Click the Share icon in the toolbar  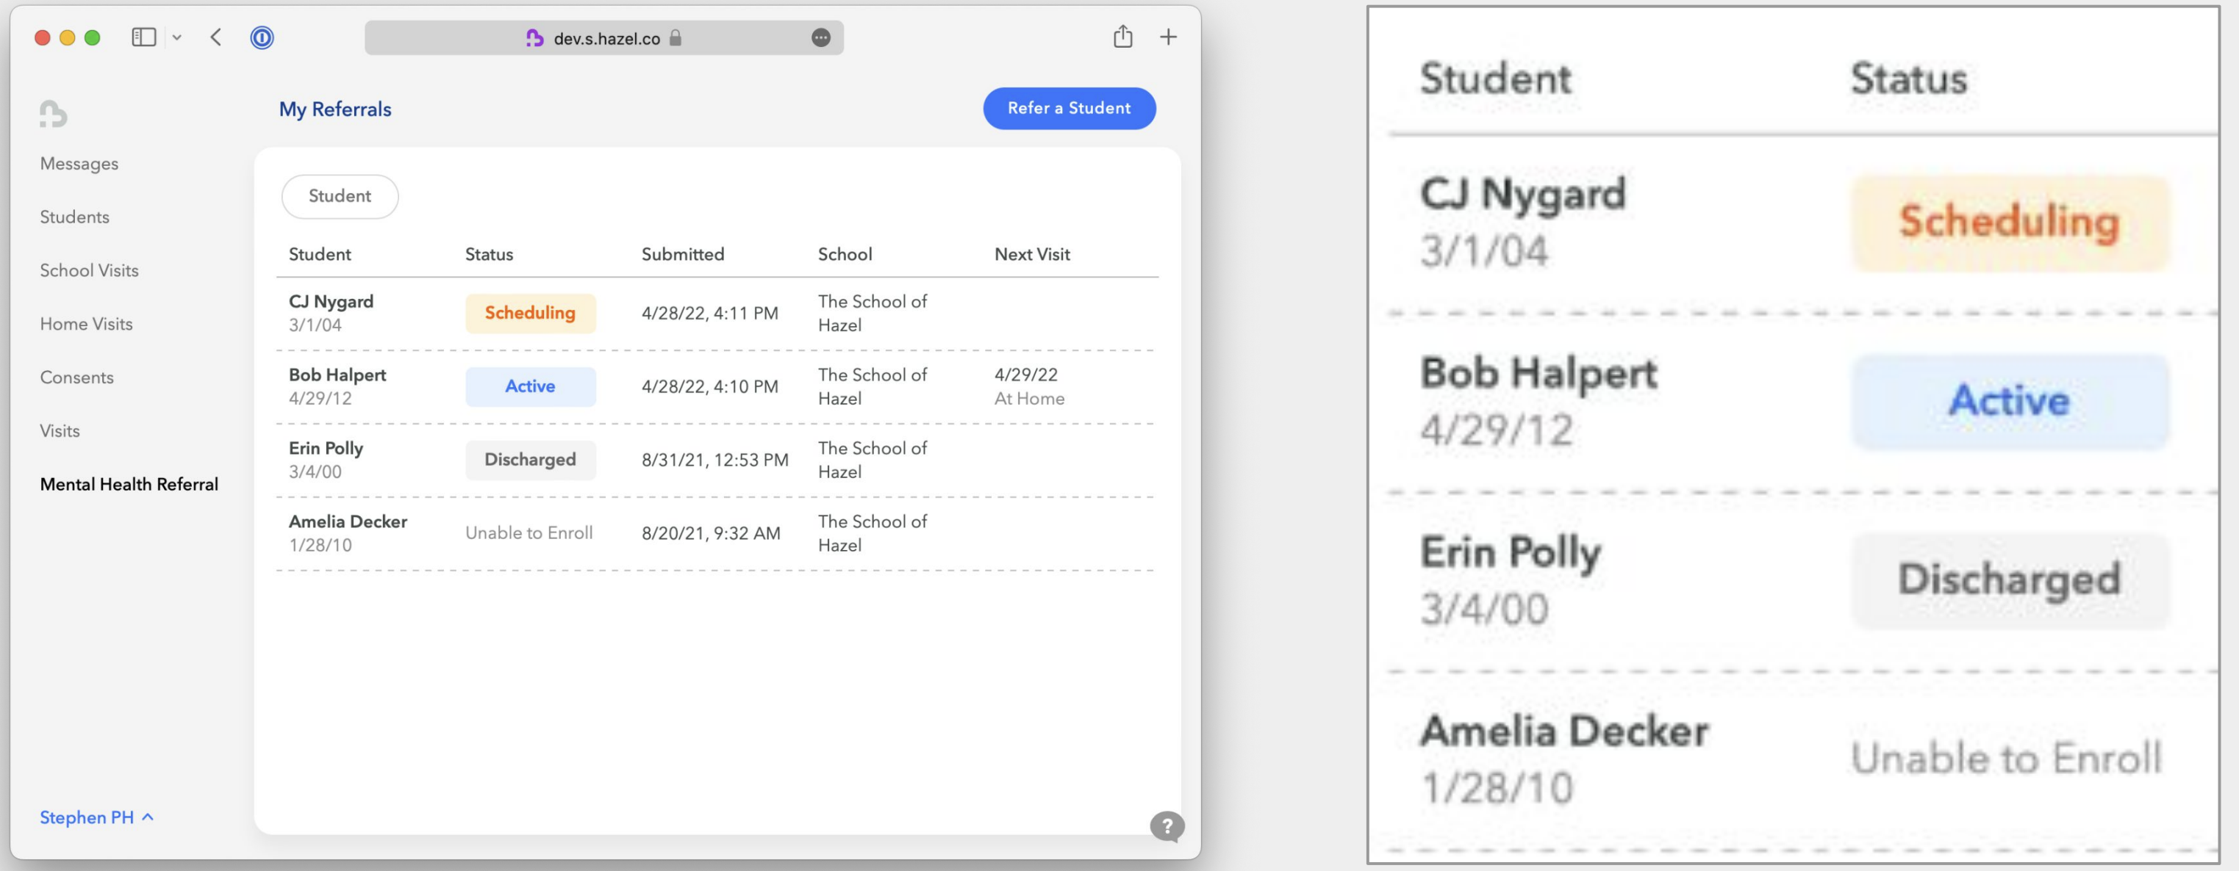point(1123,37)
